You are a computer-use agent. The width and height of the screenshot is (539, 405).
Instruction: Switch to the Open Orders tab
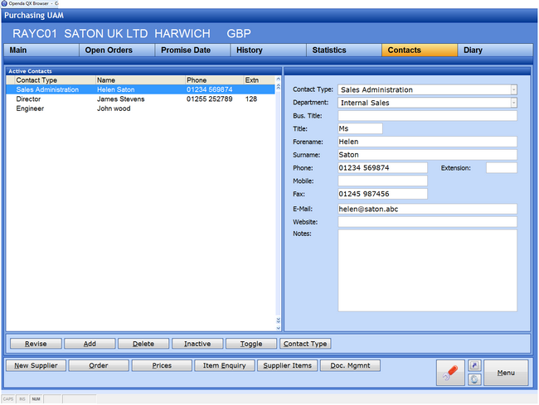117,51
